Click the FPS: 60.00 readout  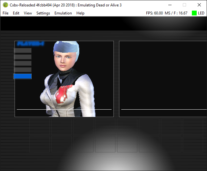(154, 13)
